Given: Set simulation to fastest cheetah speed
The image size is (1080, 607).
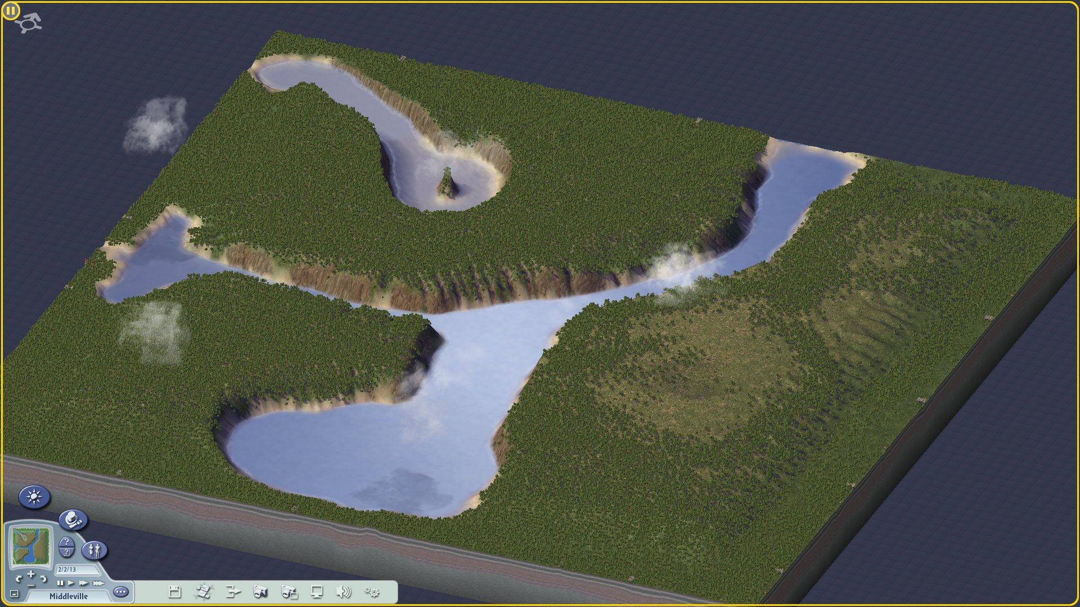Looking at the screenshot, I should click(x=98, y=583).
